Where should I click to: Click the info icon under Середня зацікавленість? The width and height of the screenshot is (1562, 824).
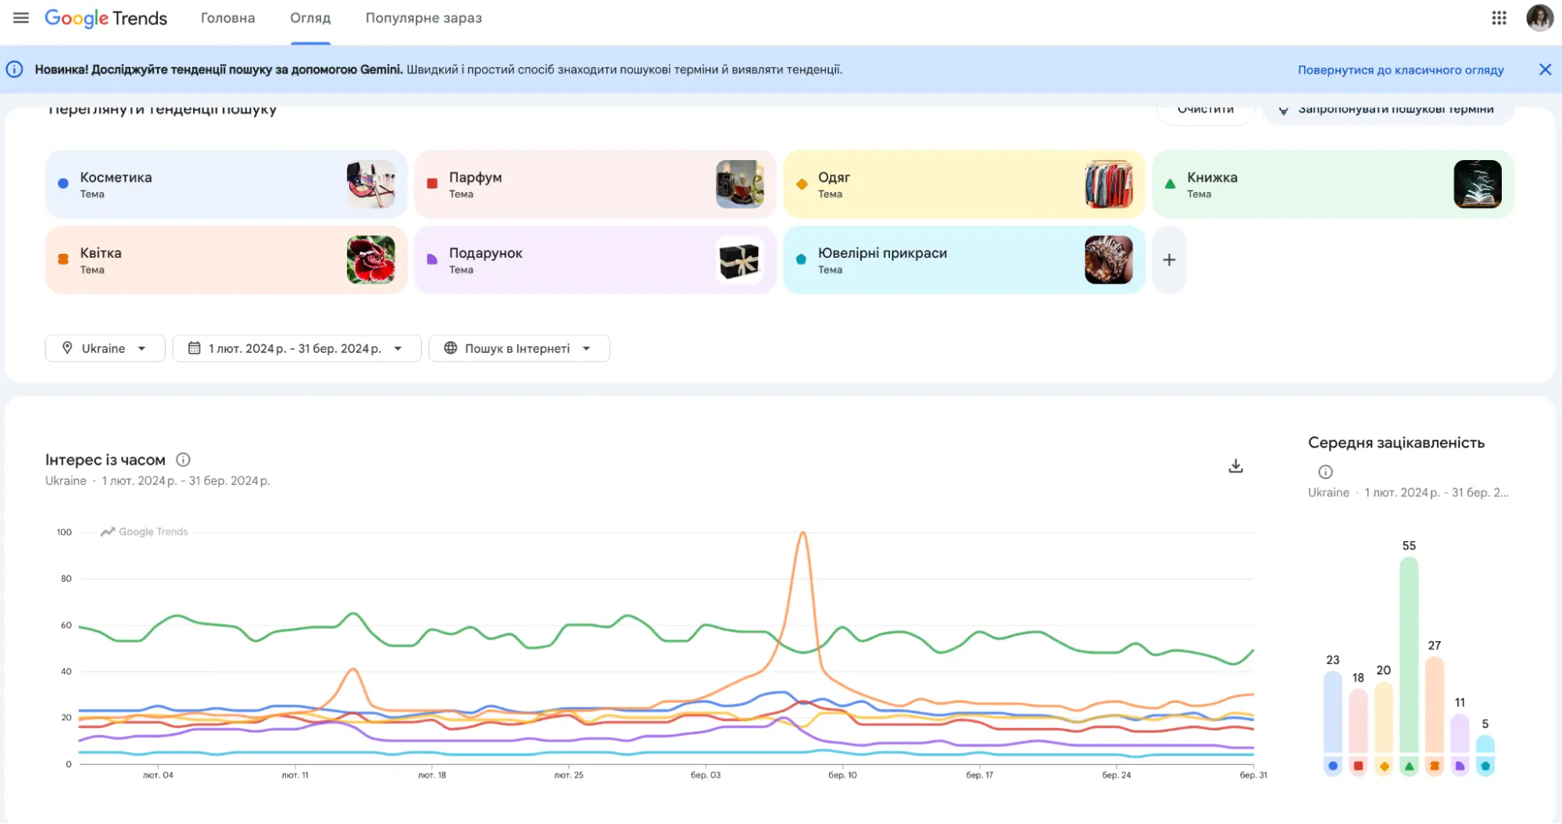(x=1325, y=471)
